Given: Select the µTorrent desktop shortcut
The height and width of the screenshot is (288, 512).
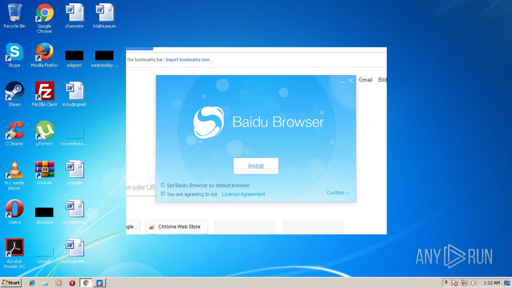Looking at the screenshot, I should [x=44, y=134].
